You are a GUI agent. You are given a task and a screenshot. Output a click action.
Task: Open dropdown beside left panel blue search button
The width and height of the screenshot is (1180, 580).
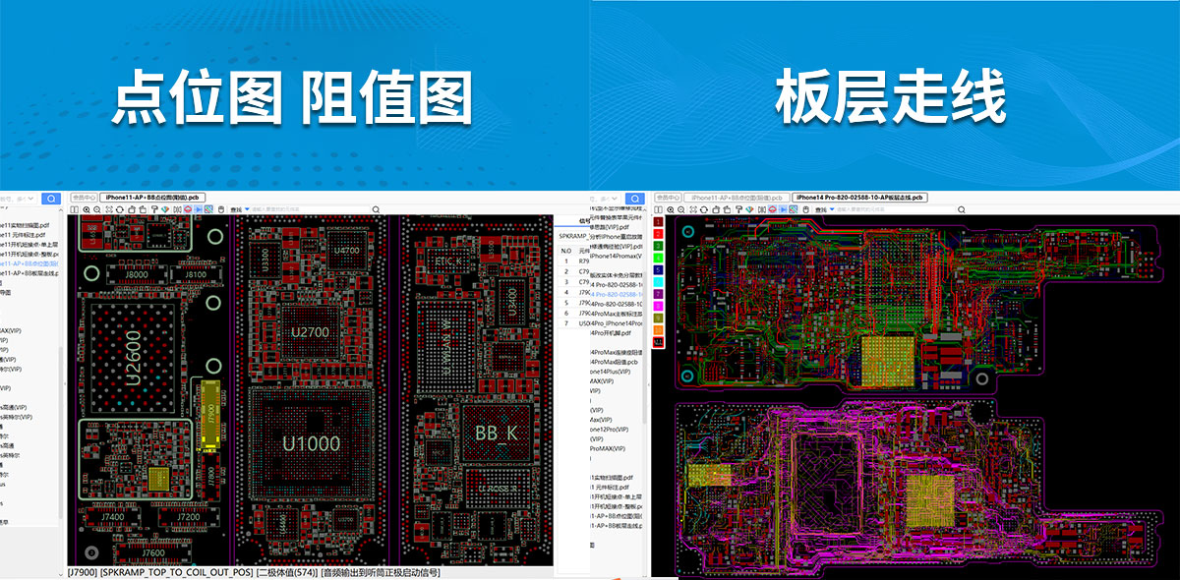pos(31,199)
